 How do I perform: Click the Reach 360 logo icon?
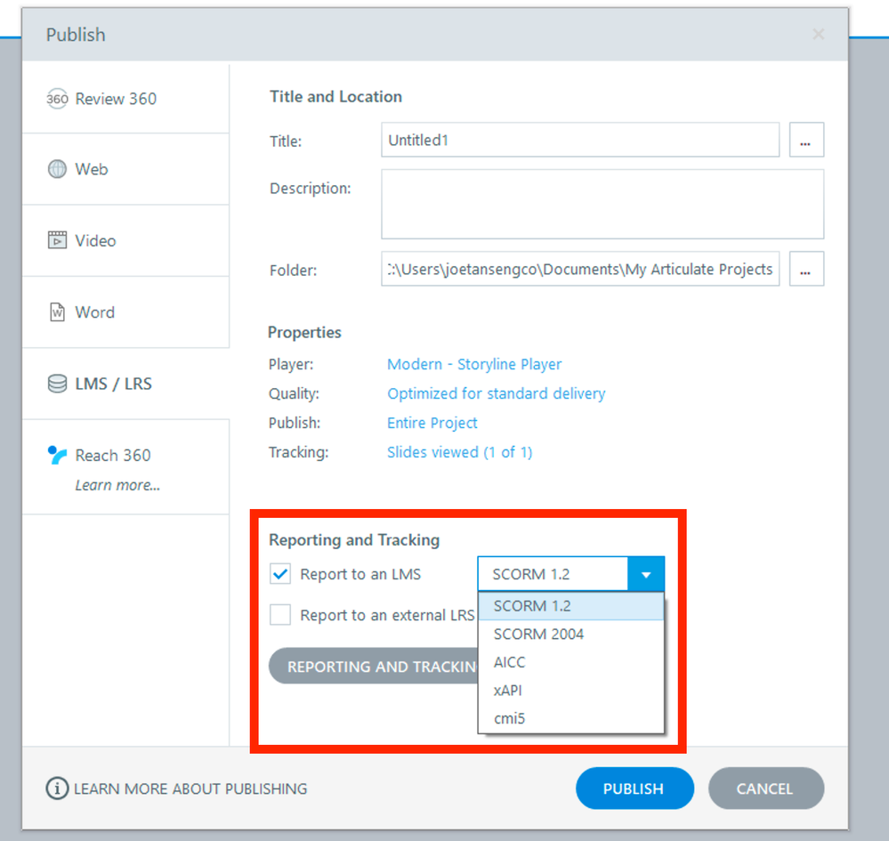point(57,456)
